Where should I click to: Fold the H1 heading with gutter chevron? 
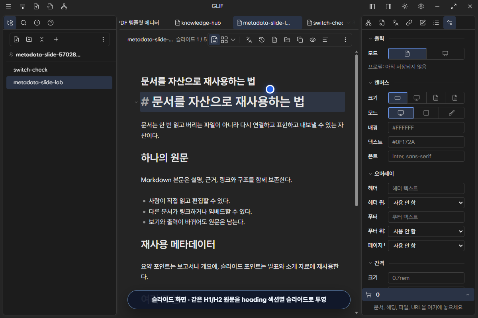pos(136,102)
